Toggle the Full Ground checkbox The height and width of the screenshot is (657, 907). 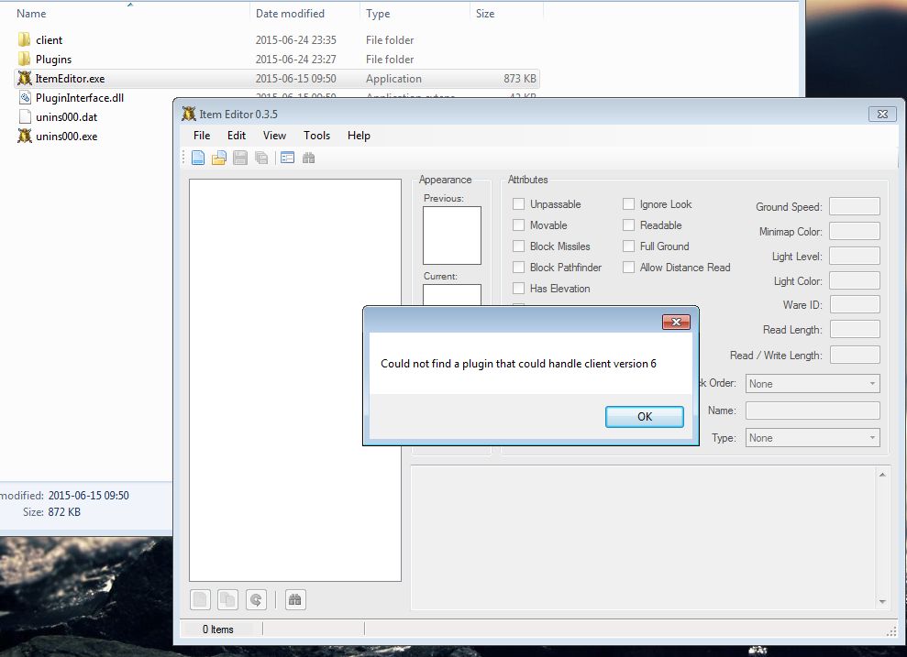[629, 246]
